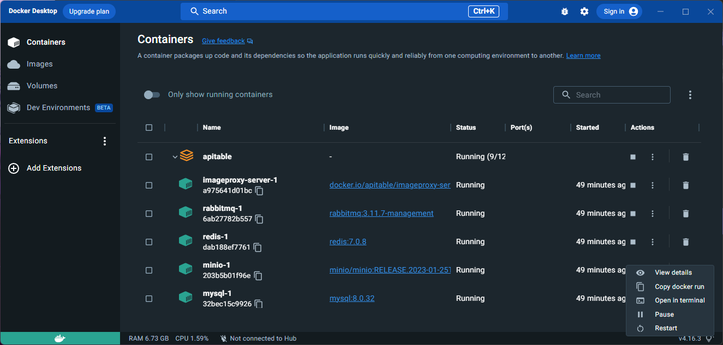Copy the mysql-1 container ID

tap(259, 304)
